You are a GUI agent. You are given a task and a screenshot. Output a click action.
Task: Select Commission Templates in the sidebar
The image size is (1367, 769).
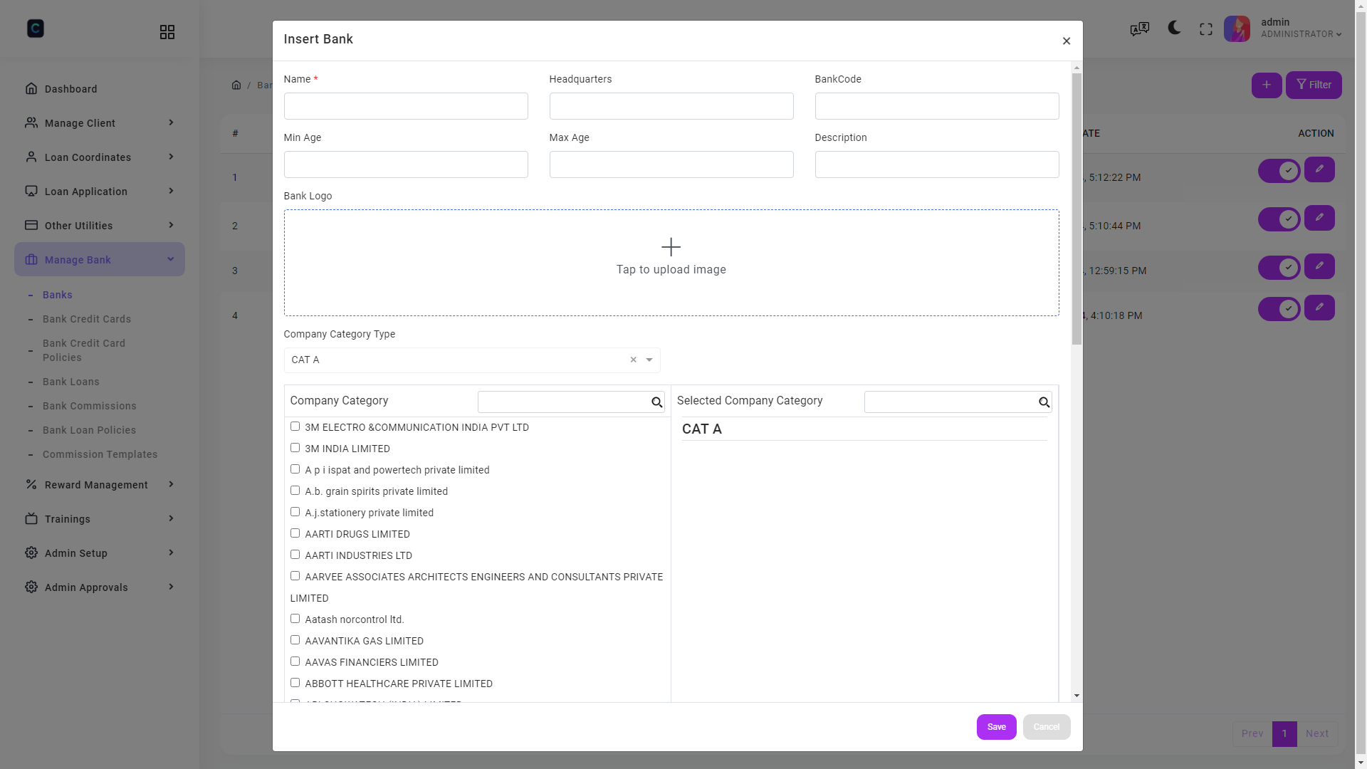(100, 454)
